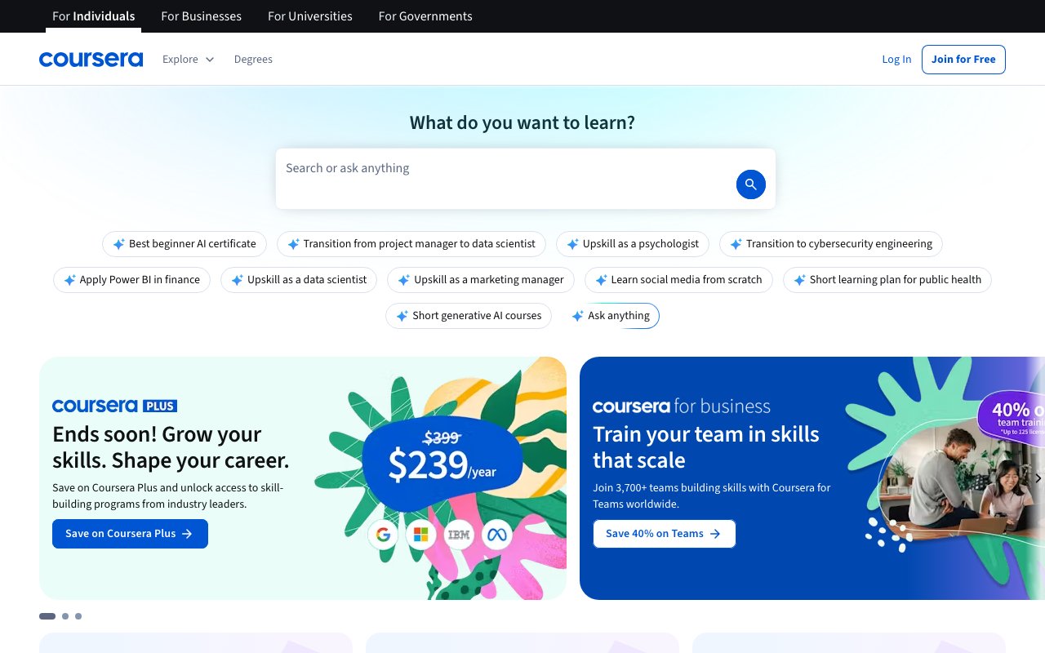Click the Coursera logo
Viewport: 1045px width, 653px height.
91,59
